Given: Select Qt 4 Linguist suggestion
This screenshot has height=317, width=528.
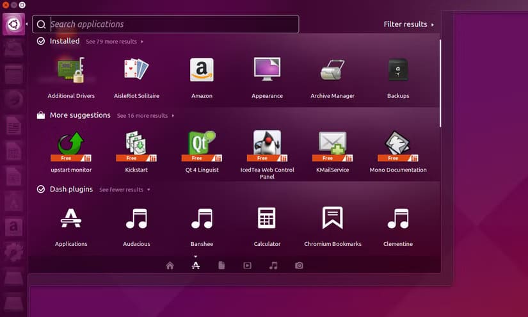Looking at the screenshot, I should pyautogui.click(x=202, y=146).
